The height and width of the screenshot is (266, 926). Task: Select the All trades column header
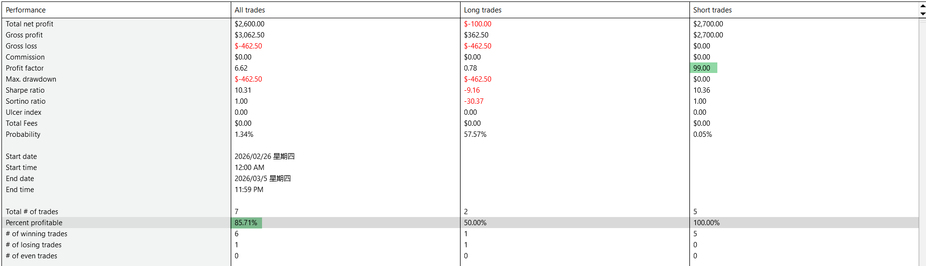click(250, 10)
